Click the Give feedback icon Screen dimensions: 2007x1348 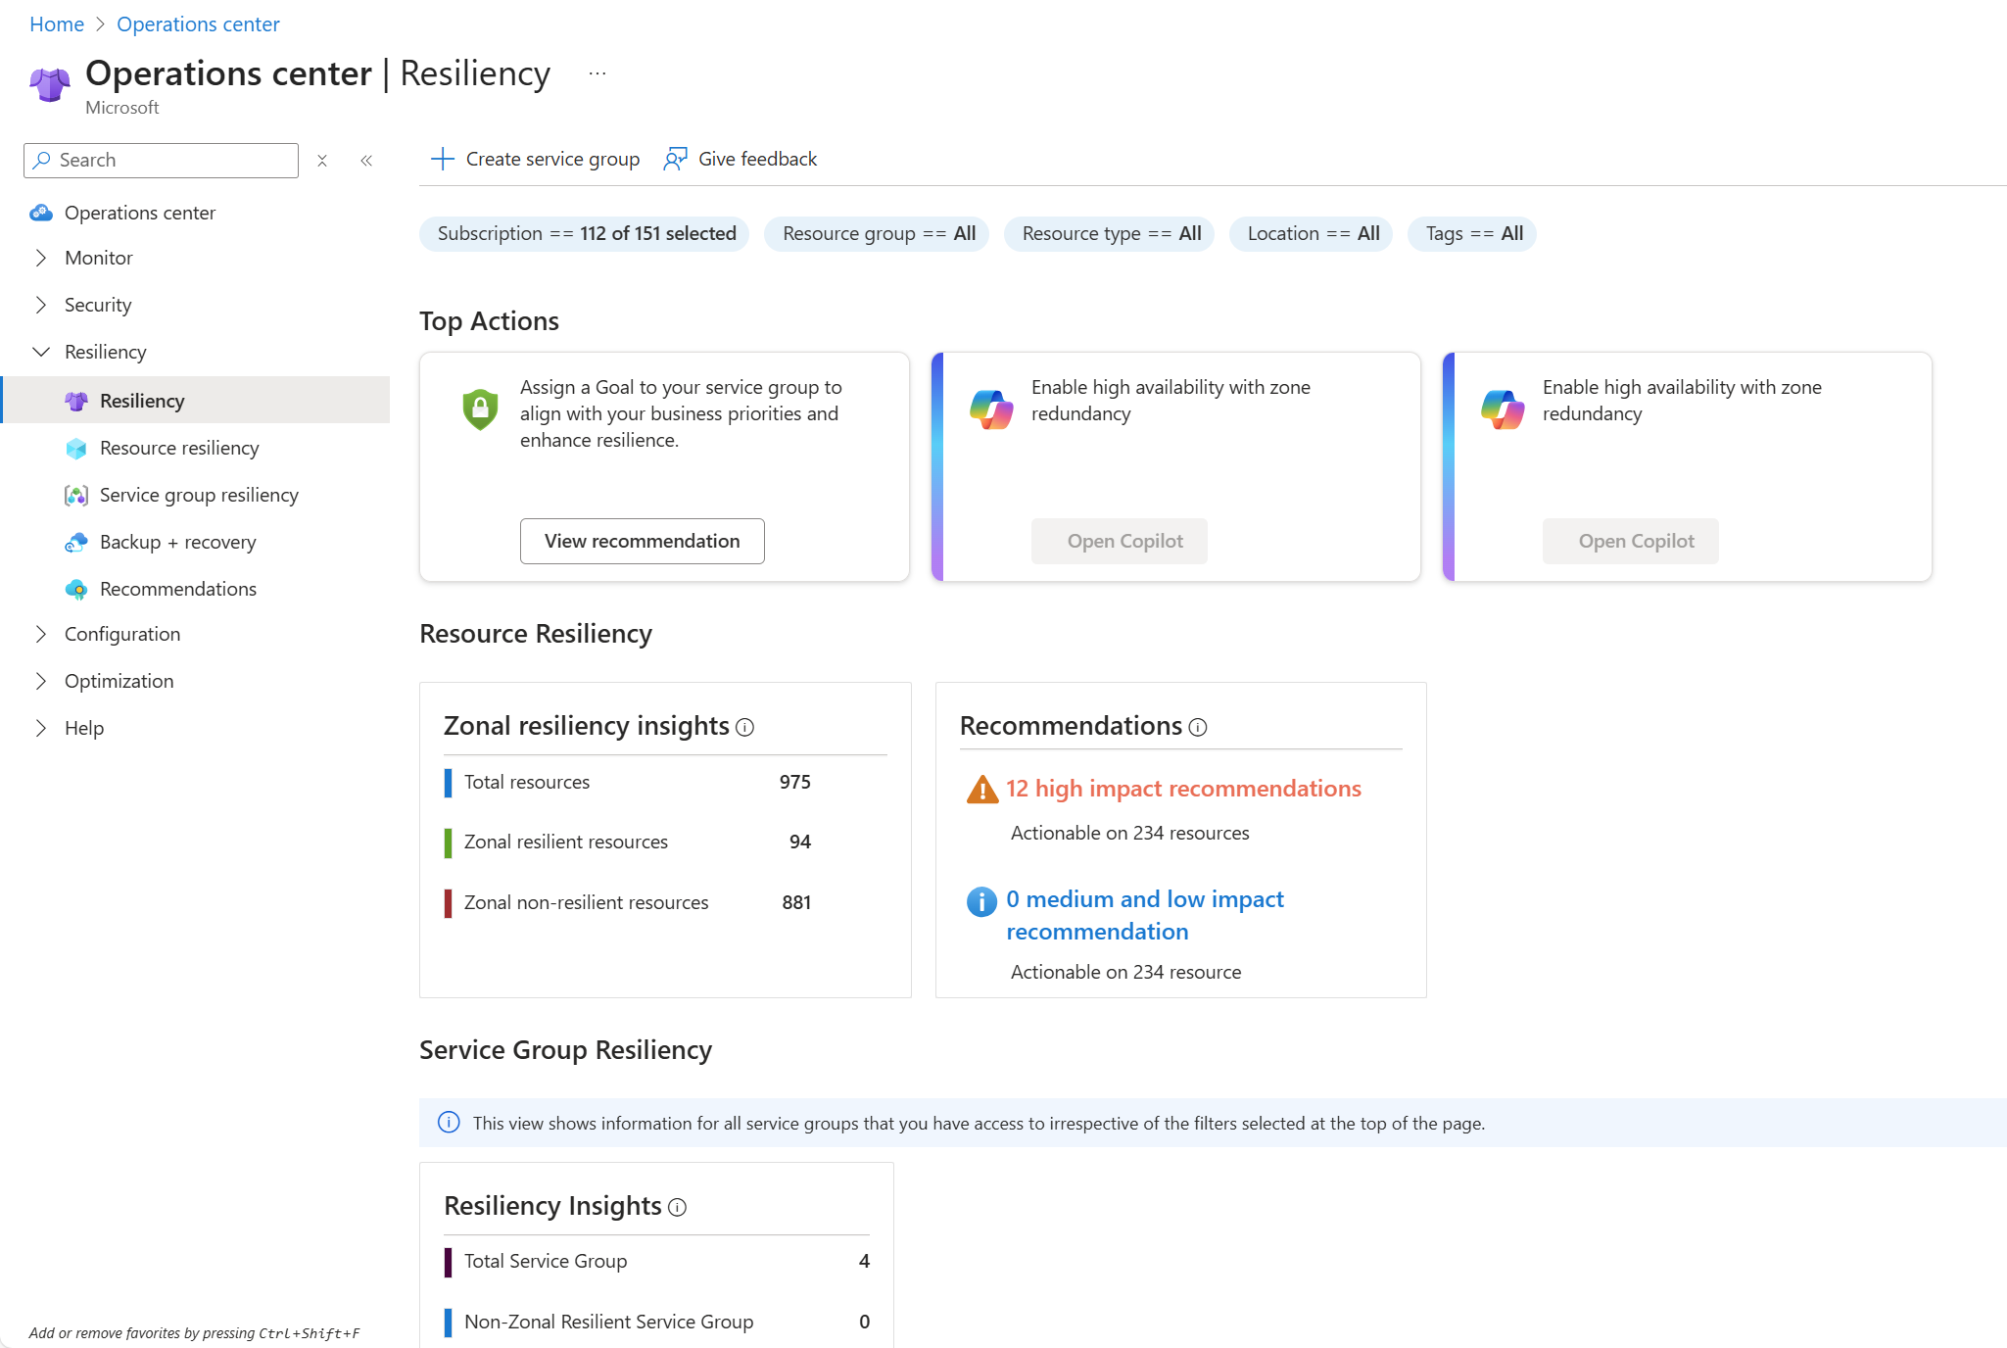click(x=675, y=159)
